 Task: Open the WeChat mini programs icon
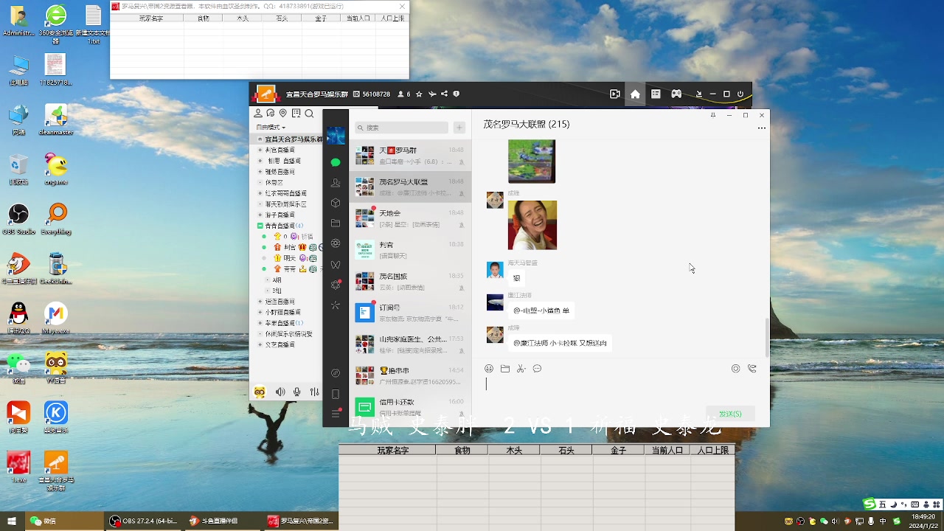tap(336, 373)
